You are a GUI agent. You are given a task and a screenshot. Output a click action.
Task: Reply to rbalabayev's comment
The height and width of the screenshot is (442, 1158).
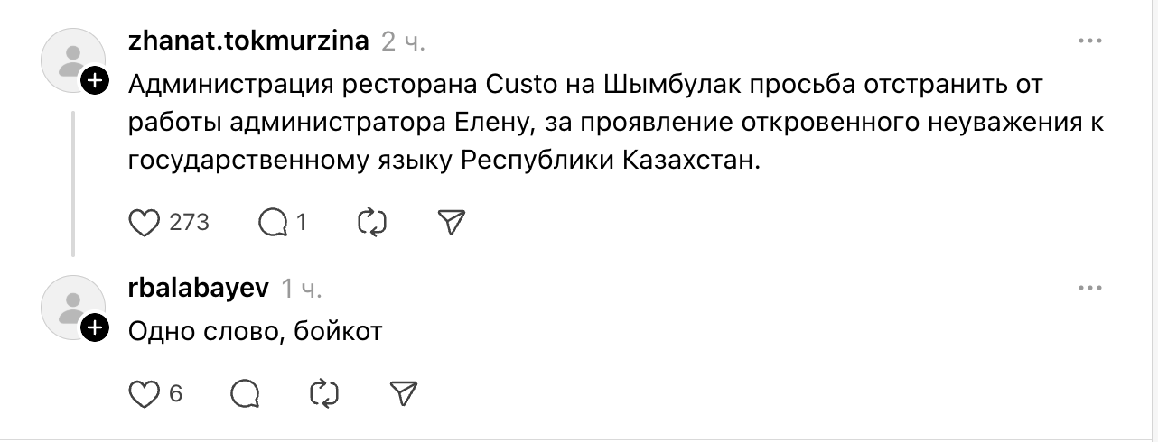tap(246, 393)
